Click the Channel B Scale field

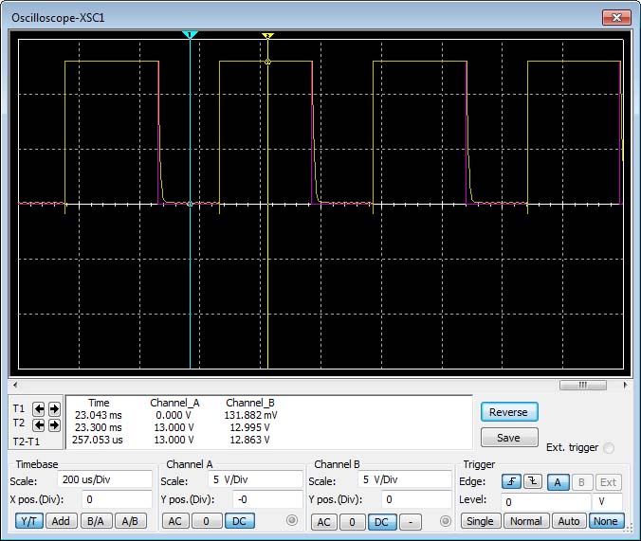[x=405, y=479]
